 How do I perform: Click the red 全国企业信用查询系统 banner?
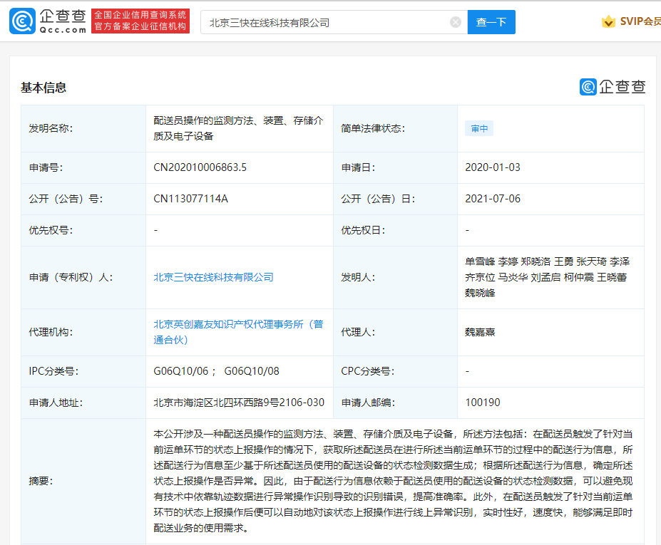pyautogui.click(x=140, y=21)
